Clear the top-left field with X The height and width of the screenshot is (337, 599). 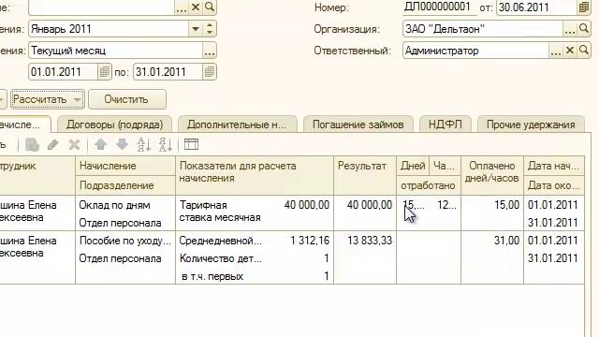[x=196, y=7]
